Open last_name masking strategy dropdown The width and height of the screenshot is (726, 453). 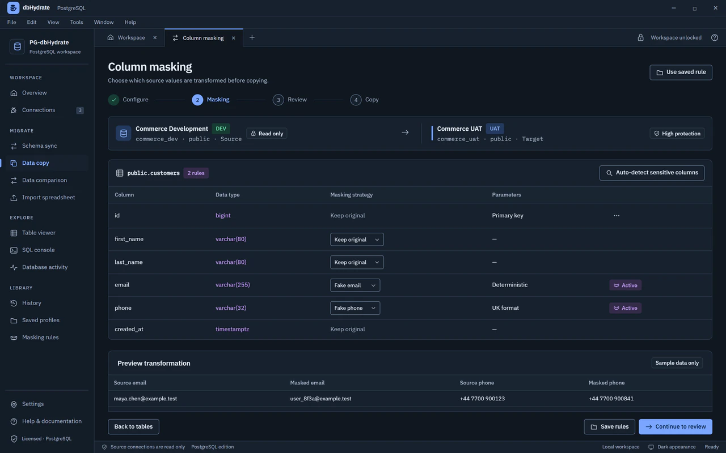357,262
